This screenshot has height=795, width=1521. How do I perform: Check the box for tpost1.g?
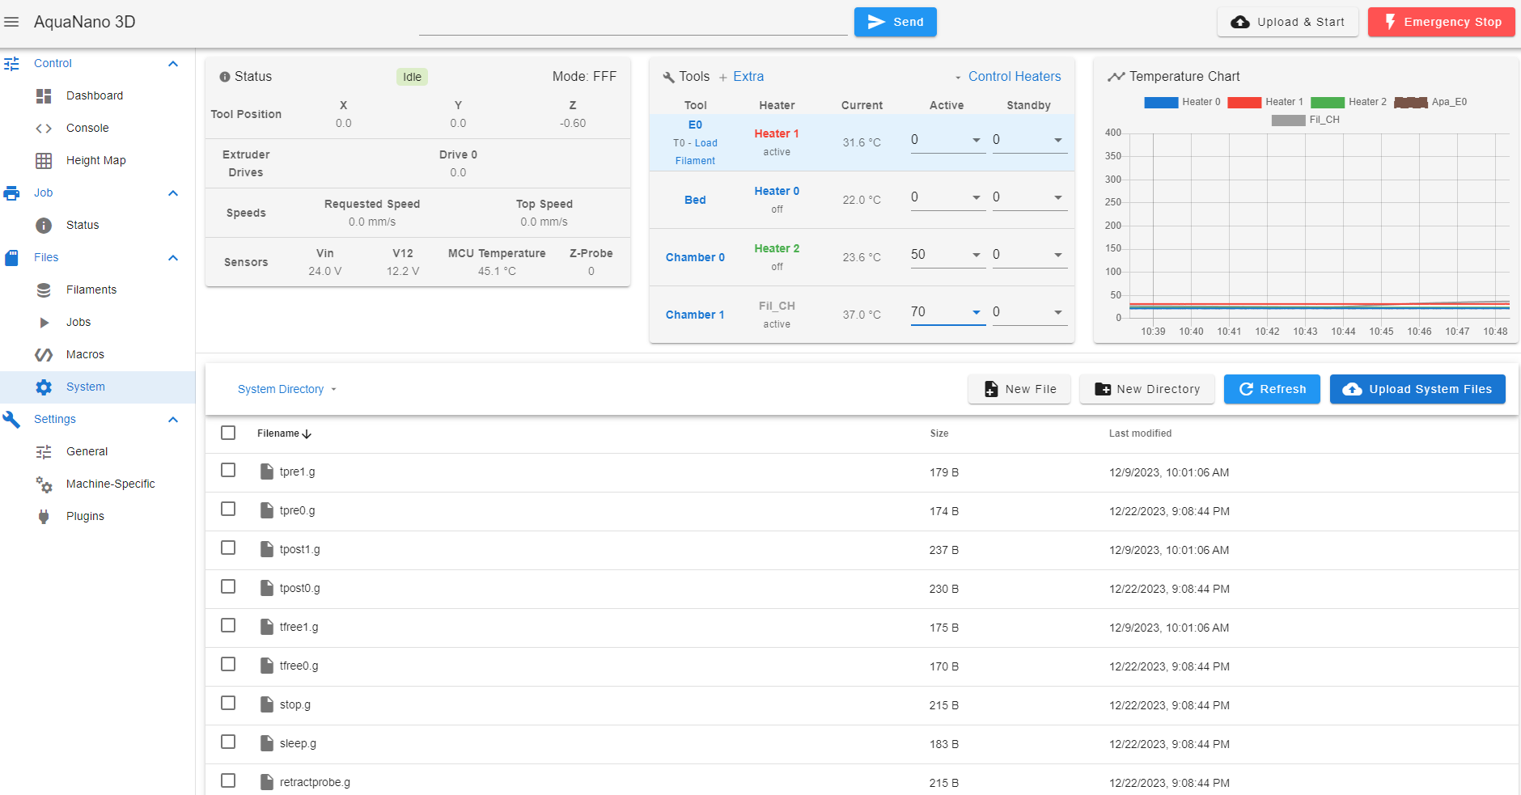click(x=228, y=548)
